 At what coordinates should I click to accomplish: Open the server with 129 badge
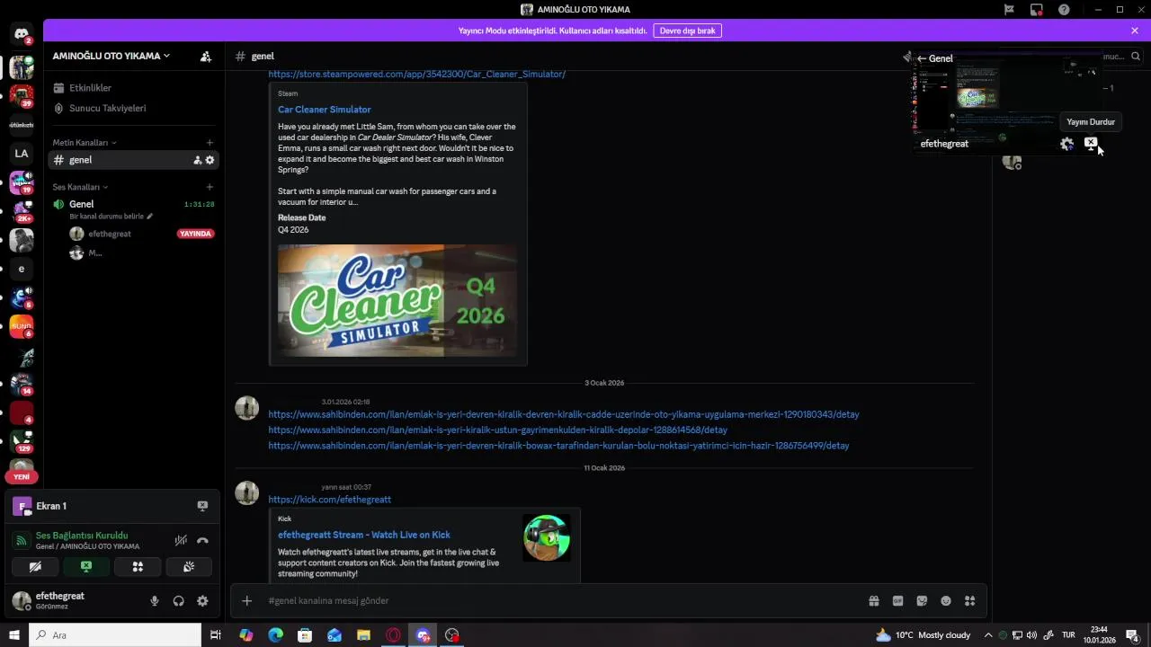(22, 440)
